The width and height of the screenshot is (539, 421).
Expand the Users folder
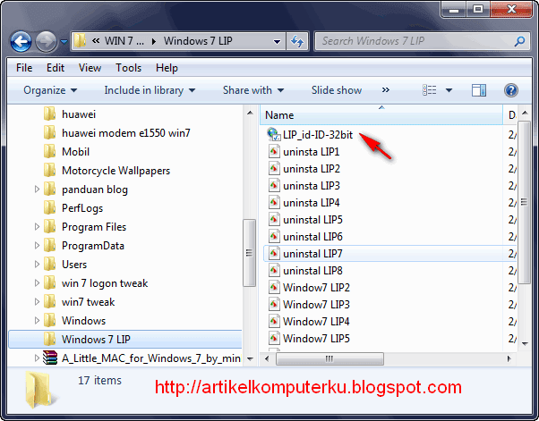pos(37,265)
